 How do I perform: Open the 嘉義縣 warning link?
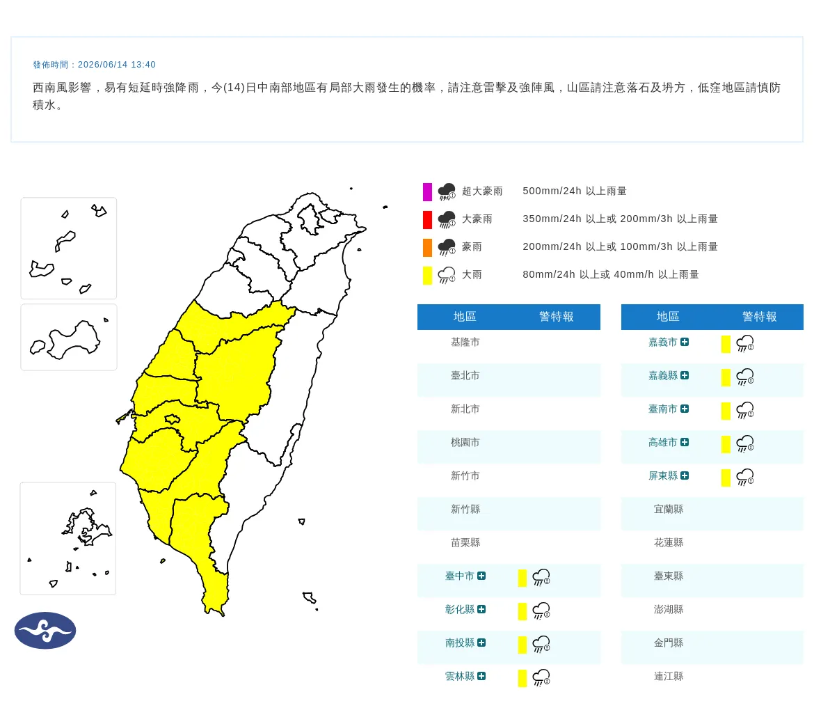tap(663, 375)
